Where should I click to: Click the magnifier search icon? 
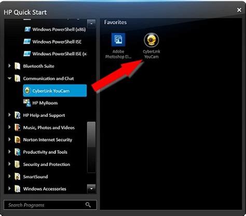[x=88, y=205]
